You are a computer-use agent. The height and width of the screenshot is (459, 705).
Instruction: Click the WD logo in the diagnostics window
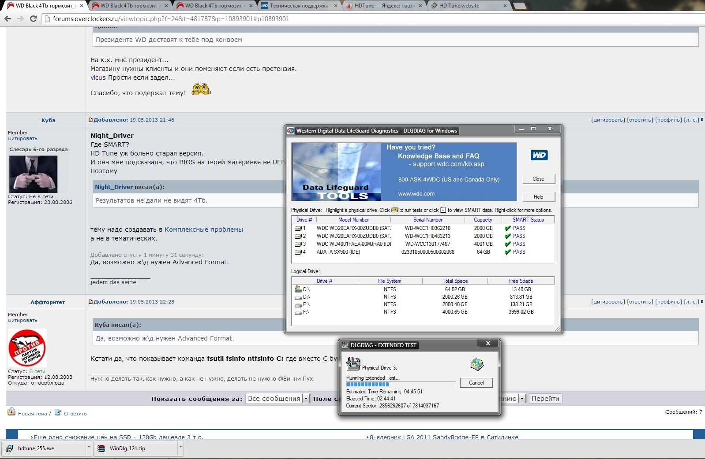pos(539,155)
